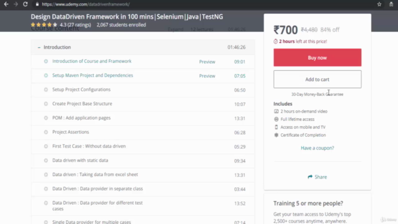Viewport: 398px width, 224px height.
Task: Click the play circle icon beside POM : Add application pages
Action: pos(46,118)
